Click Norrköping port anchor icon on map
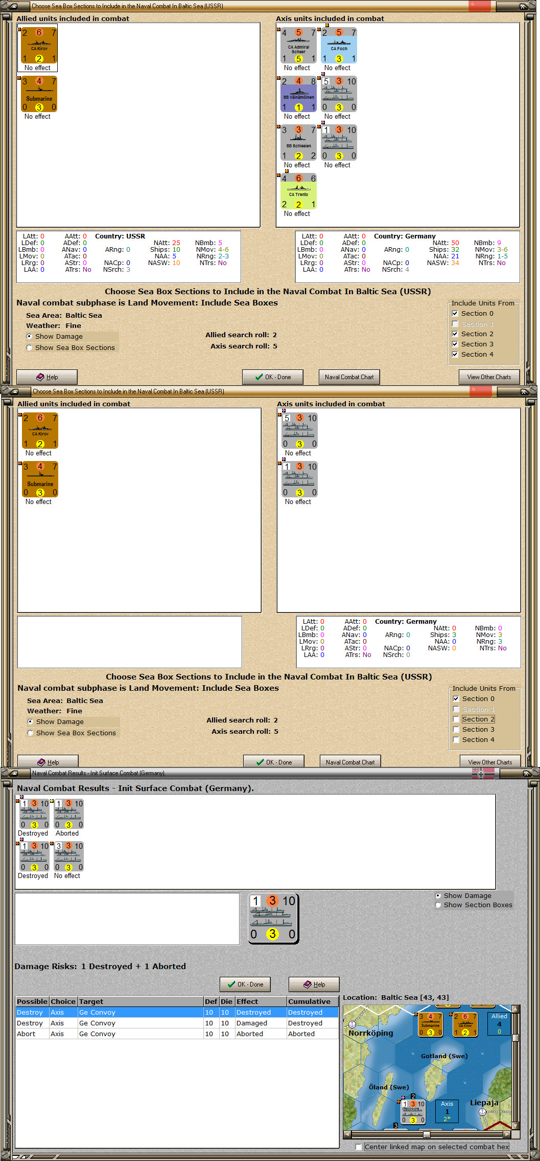The height and width of the screenshot is (1161, 540). (x=352, y=1024)
